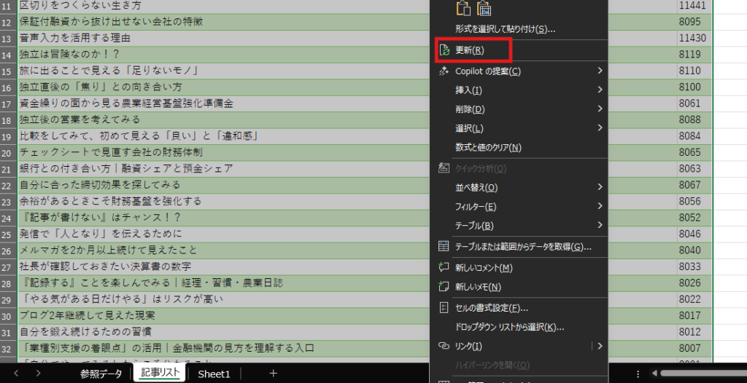Open the テーブル submenu arrow
This screenshot has width=747, height=383.
point(600,226)
